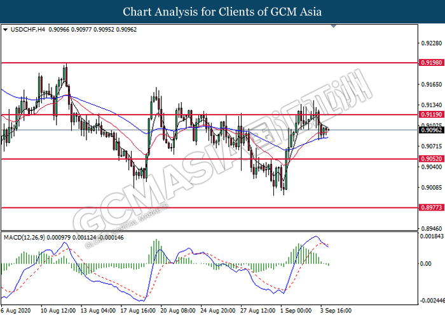Click the 13 Aug 04:00 time label
Image resolution: width=445 pixels, height=317 pixels.
click(x=98, y=311)
